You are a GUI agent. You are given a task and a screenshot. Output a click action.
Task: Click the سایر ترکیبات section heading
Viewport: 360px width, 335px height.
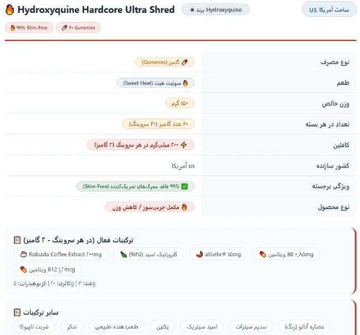pyautogui.click(x=40, y=312)
